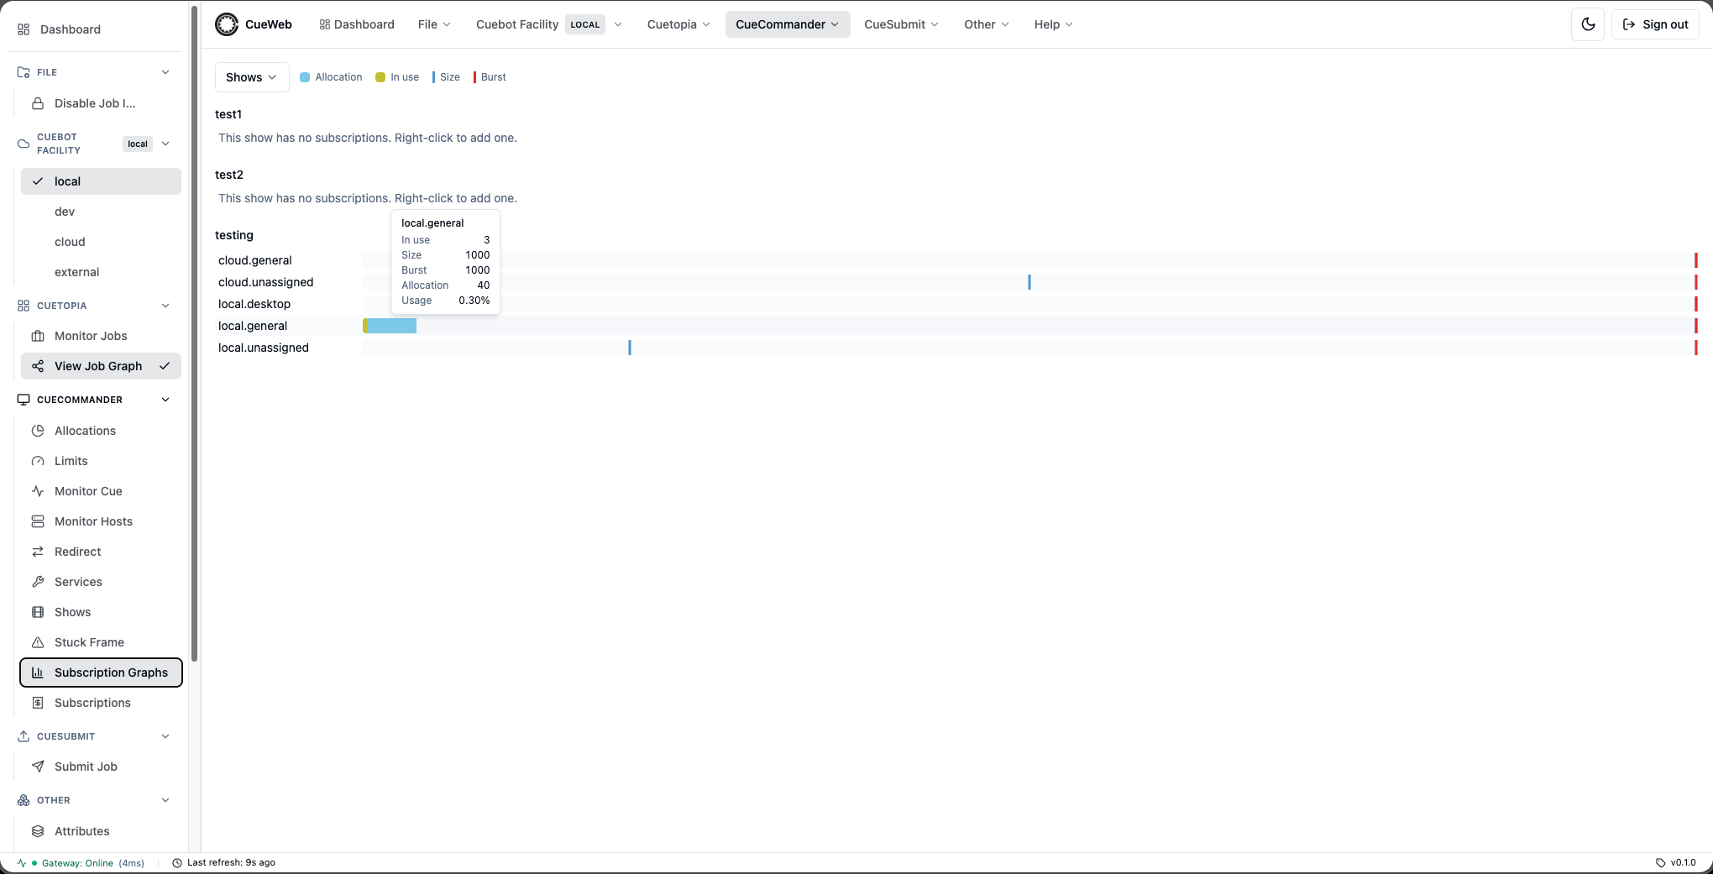1713x874 pixels.
Task: Click the Limits gauge icon
Action: tap(38, 461)
